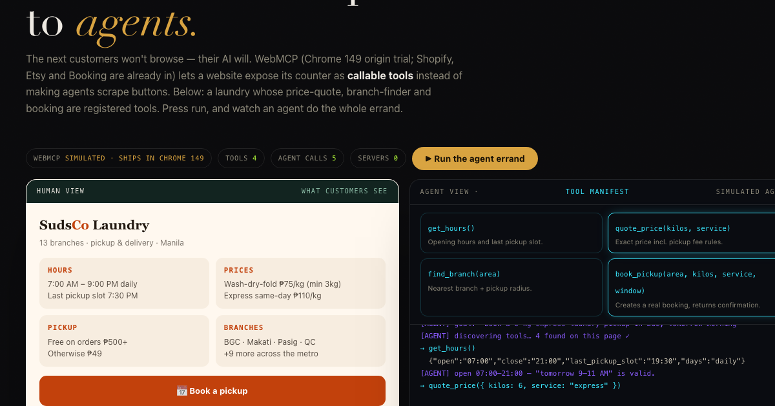
Task: Click 'tomorrow 9–11 AM is valid' log line
Action: [537, 373]
